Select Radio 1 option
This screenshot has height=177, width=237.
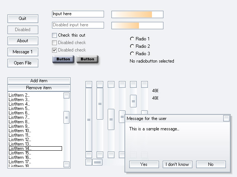click(x=132, y=39)
